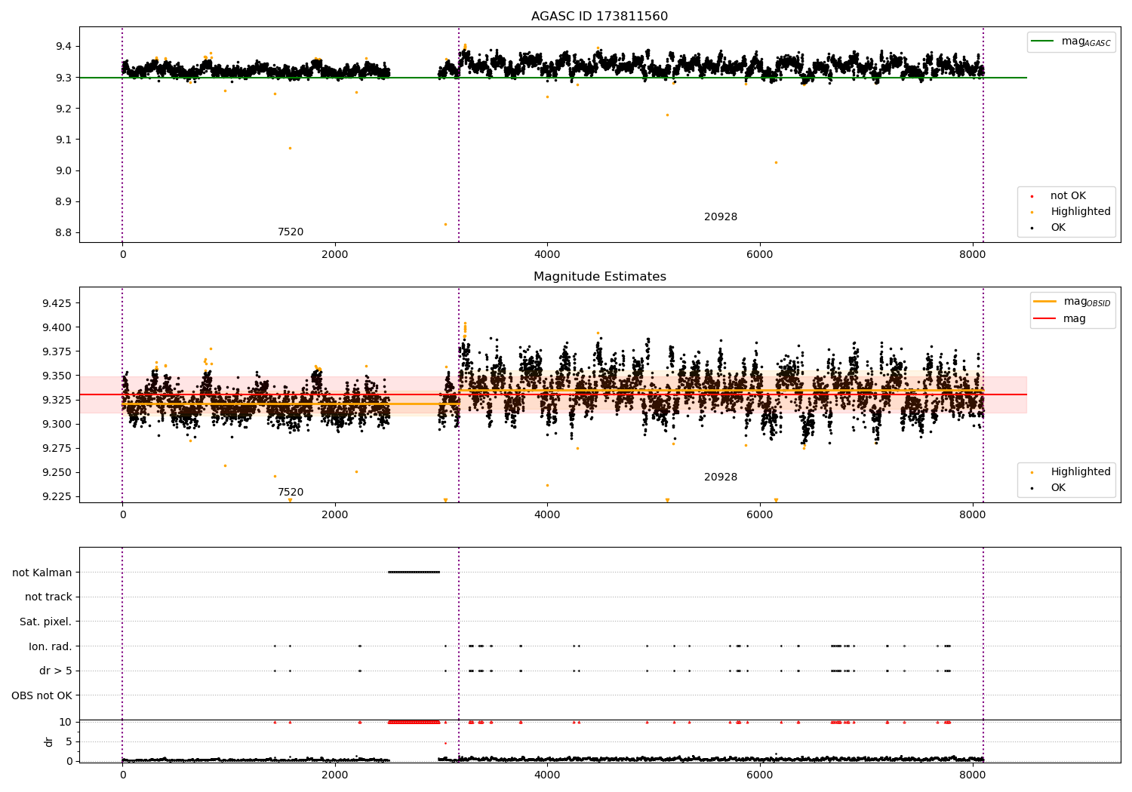
Task: Click the 'not Kalman' flagged data bar
Action: [x=414, y=573]
